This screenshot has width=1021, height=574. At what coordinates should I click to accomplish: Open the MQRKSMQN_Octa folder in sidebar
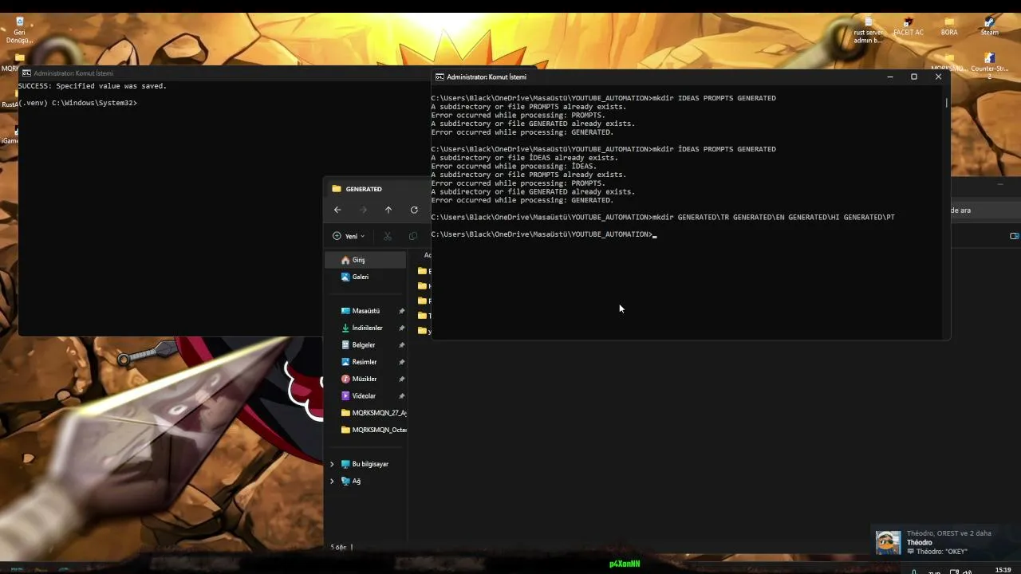click(373, 430)
